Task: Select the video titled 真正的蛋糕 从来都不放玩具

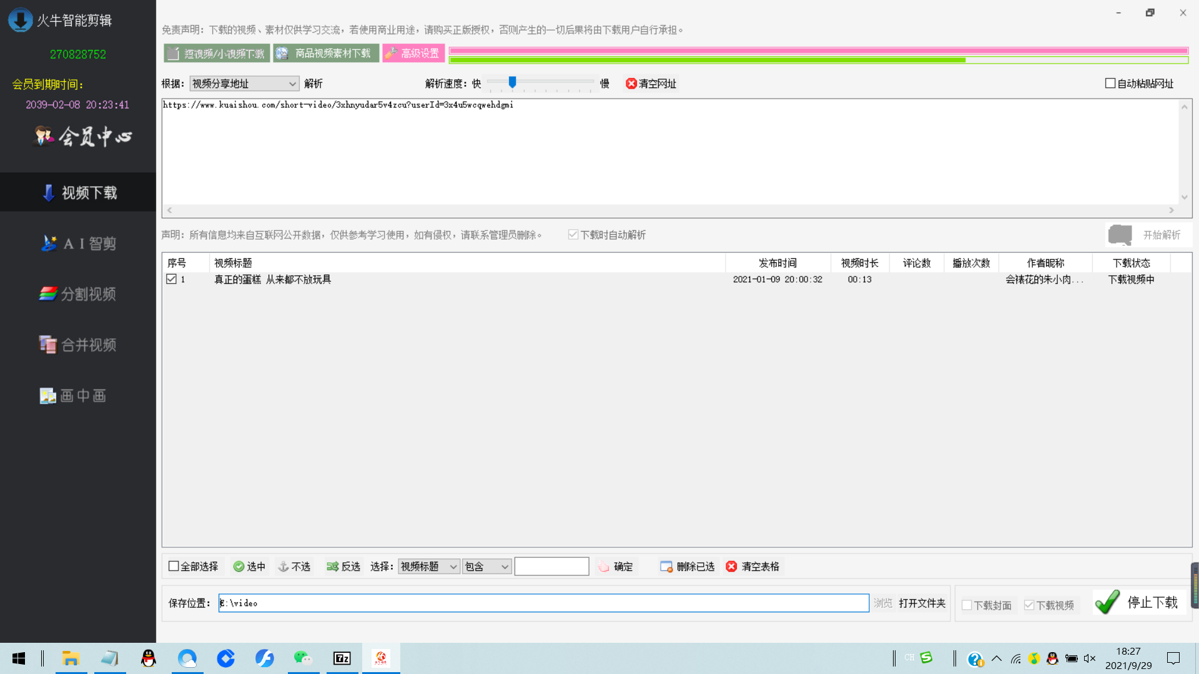Action: [272, 280]
